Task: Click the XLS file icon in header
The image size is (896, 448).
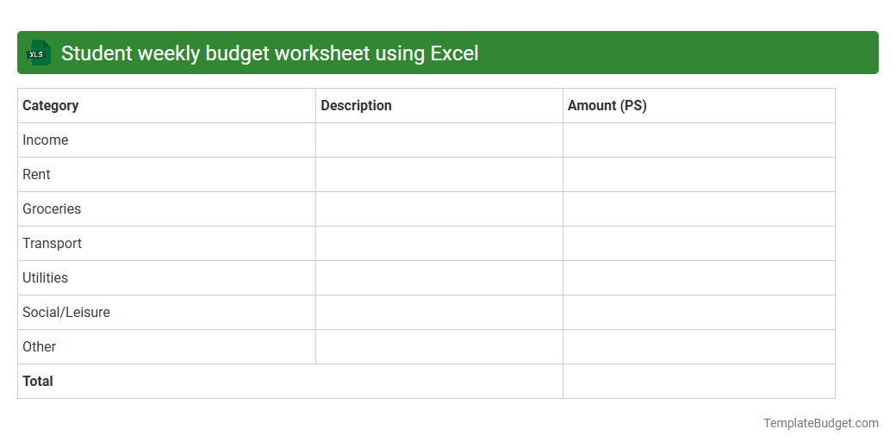Action: coord(38,53)
